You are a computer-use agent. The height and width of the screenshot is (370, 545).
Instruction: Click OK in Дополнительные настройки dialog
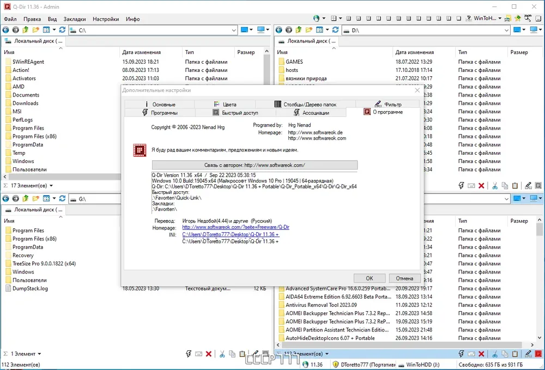point(370,278)
